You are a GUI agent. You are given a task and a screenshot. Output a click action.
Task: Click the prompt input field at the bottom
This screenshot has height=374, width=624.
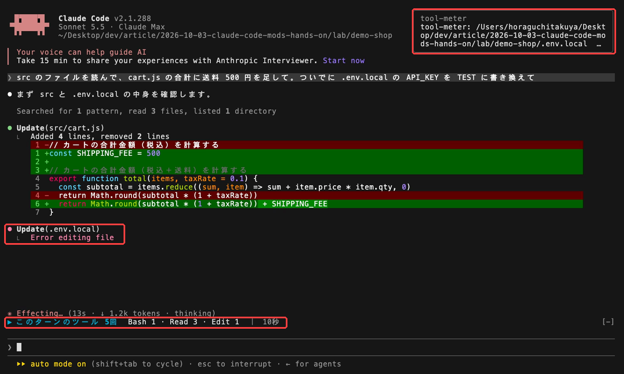coord(311,347)
